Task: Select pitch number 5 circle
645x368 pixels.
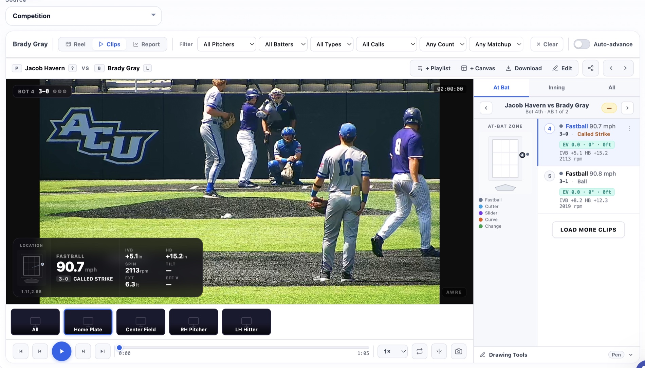Action: coord(550,176)
